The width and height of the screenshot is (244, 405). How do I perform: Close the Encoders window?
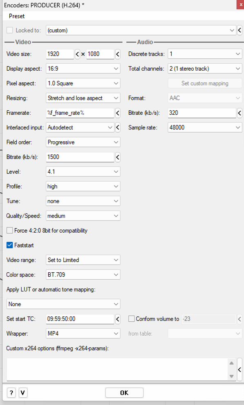(x=240, y=4)
